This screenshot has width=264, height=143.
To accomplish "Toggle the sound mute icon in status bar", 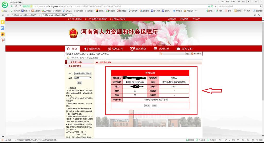I will point(253,140).
